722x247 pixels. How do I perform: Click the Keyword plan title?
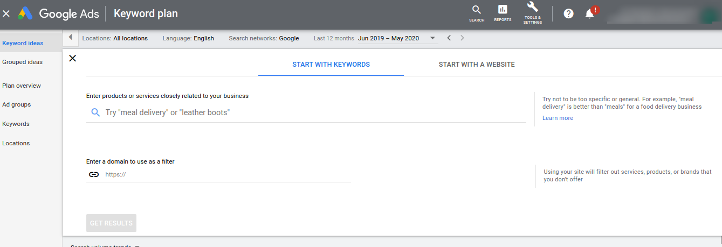pos(146,13)
